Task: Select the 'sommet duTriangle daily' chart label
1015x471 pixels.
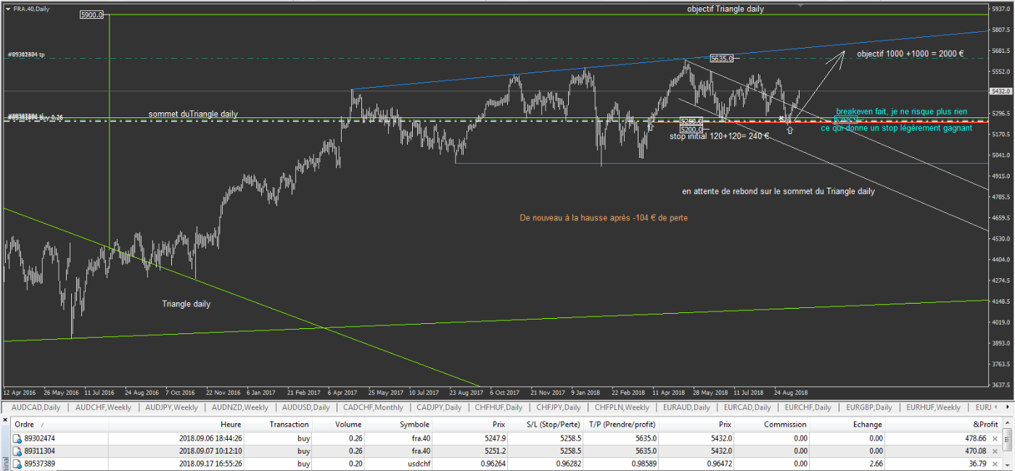Action: (193, 114)
